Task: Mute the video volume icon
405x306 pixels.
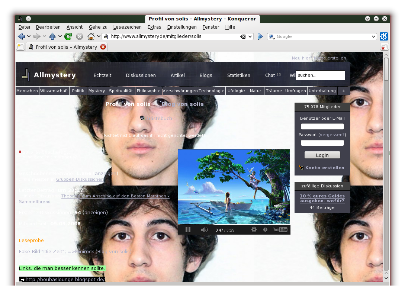Action: [204, 230]
